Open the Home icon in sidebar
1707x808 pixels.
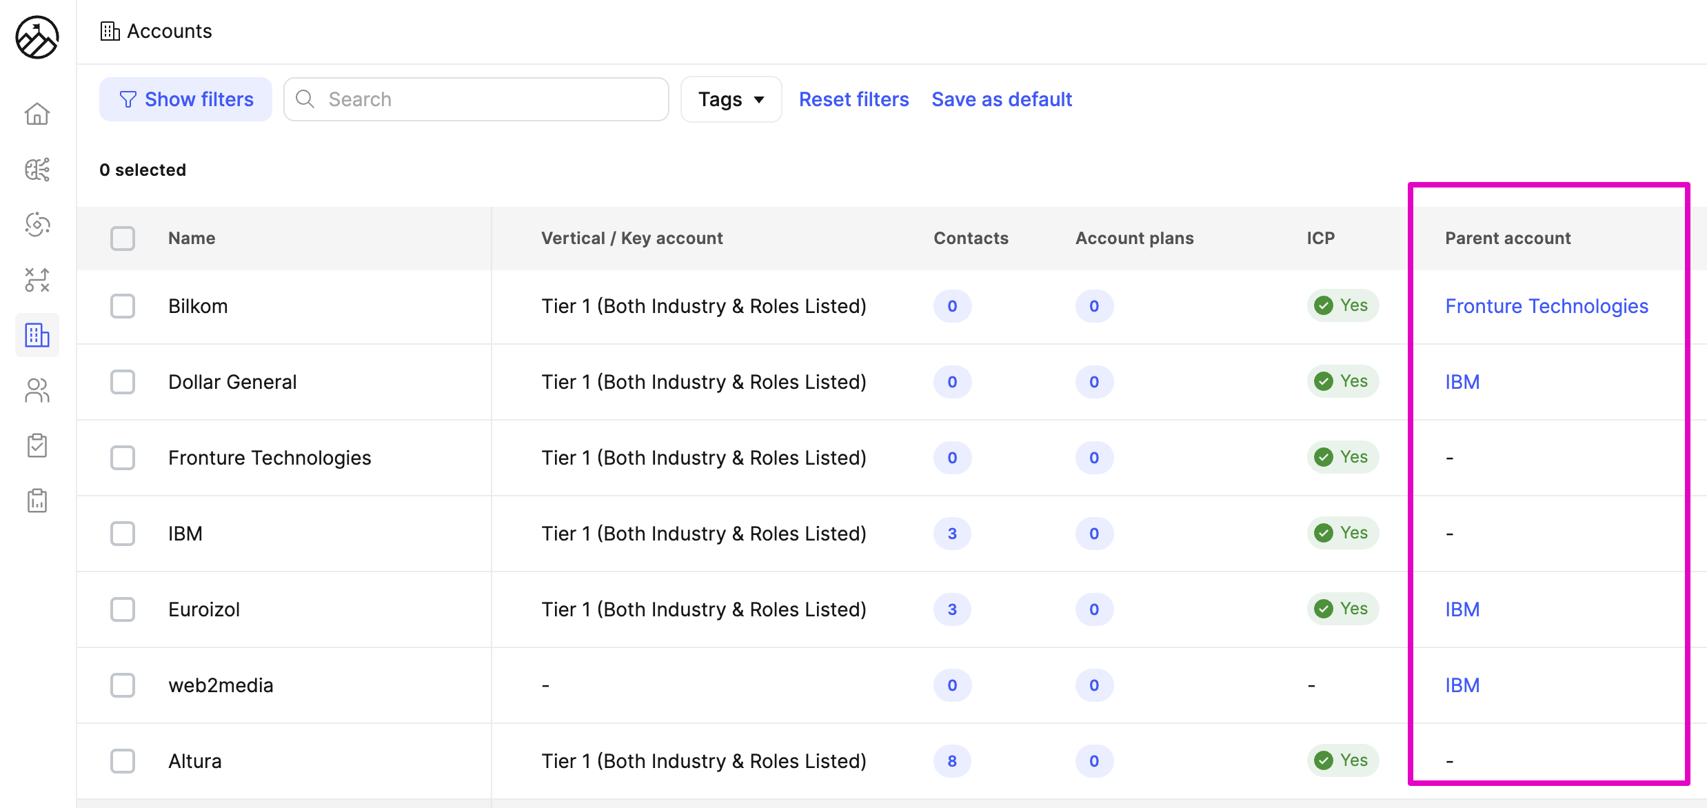(37, 114)
